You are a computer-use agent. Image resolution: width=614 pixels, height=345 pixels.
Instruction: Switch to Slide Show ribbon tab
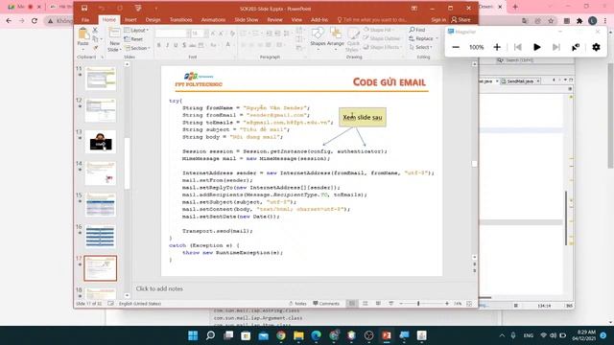[x=247, y=19]
